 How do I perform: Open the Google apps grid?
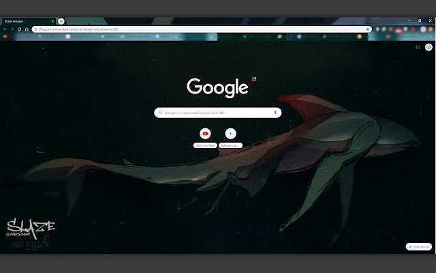[418, 47]
